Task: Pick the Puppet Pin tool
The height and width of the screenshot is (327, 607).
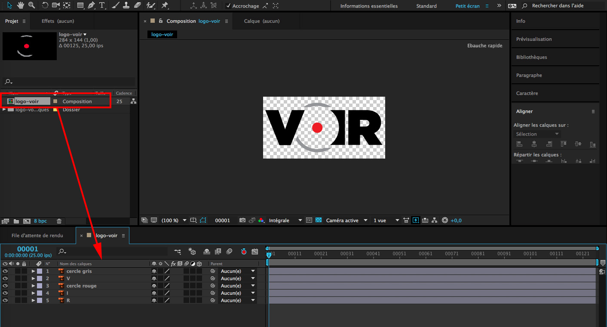Action: coord(165,6)
